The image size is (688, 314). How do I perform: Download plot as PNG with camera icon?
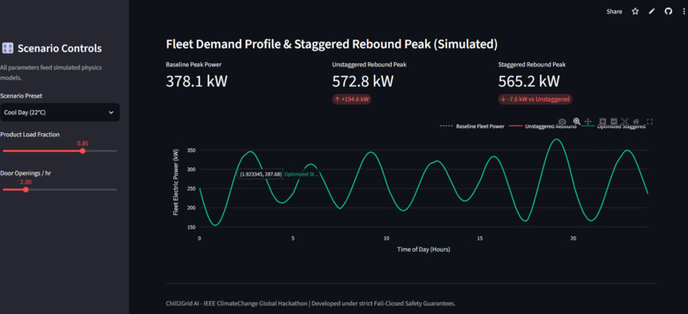(x=562, y=121)
